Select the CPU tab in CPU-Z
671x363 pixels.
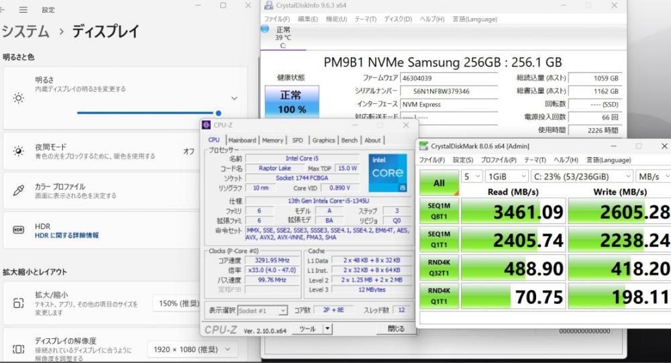[214, 140]
